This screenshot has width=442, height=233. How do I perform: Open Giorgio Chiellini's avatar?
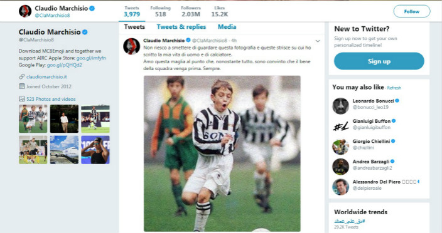[340, 147]
